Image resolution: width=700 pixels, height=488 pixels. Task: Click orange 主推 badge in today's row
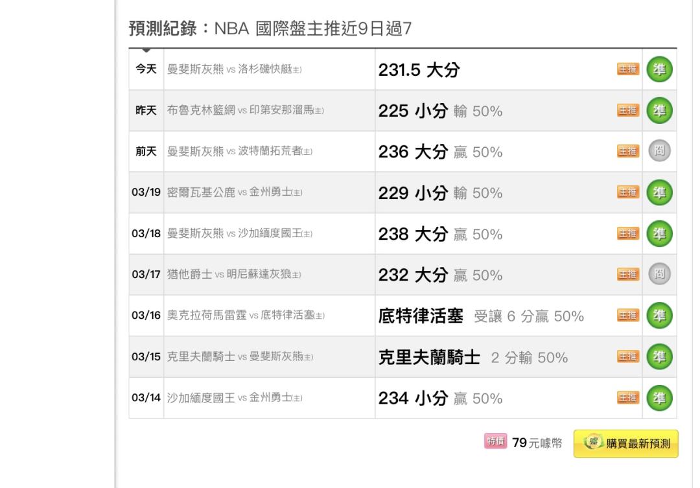627,70
